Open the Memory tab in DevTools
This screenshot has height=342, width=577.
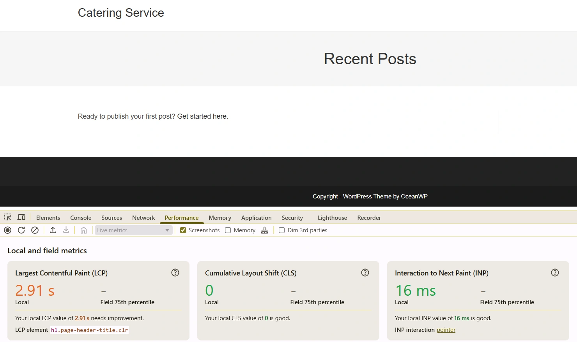[x=220, y=218]
